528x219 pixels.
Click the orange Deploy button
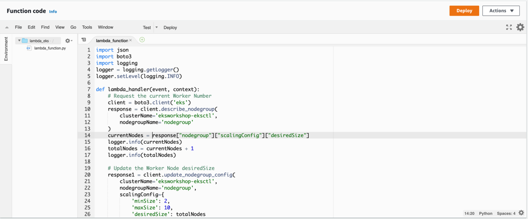tap(464, 11)
